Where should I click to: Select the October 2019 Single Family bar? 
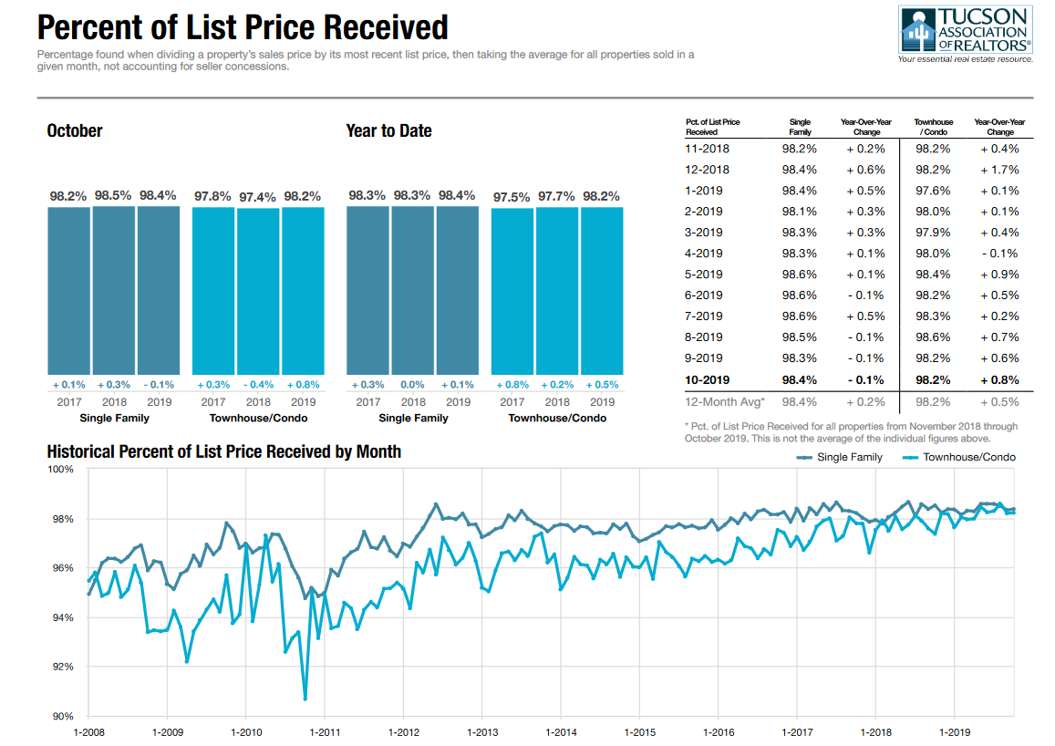pyautogui.click(x=159, y=290)
